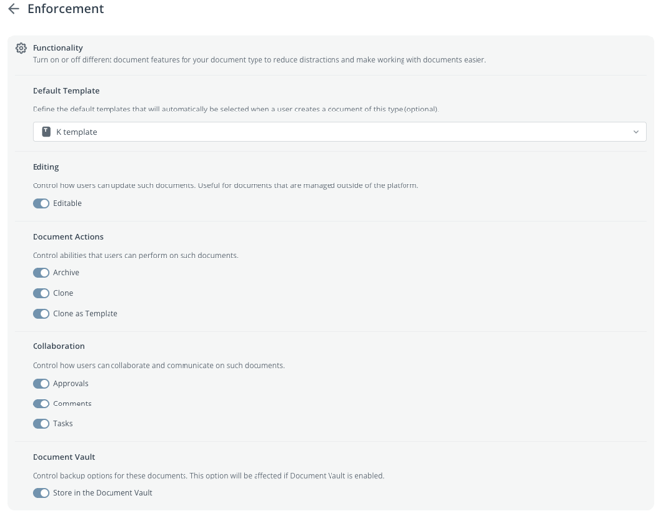Viewport: 661px width, 516px height.
Task: Click the Document Vault section heading
Action: (64, 457)
